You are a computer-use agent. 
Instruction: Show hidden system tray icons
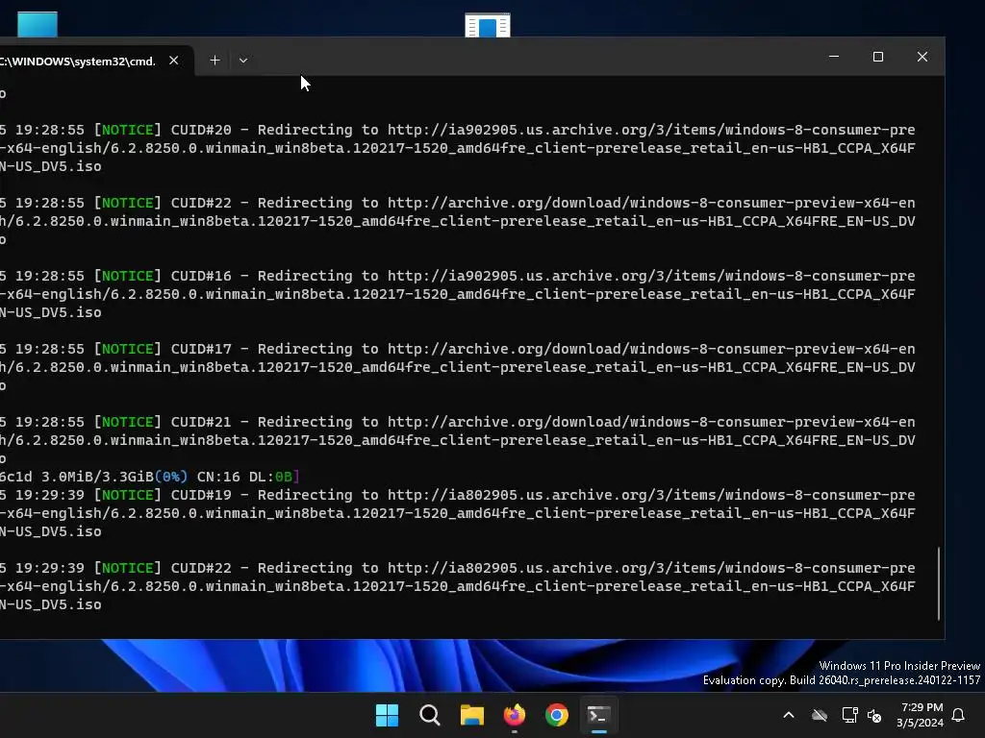click(x=789, y=715)
